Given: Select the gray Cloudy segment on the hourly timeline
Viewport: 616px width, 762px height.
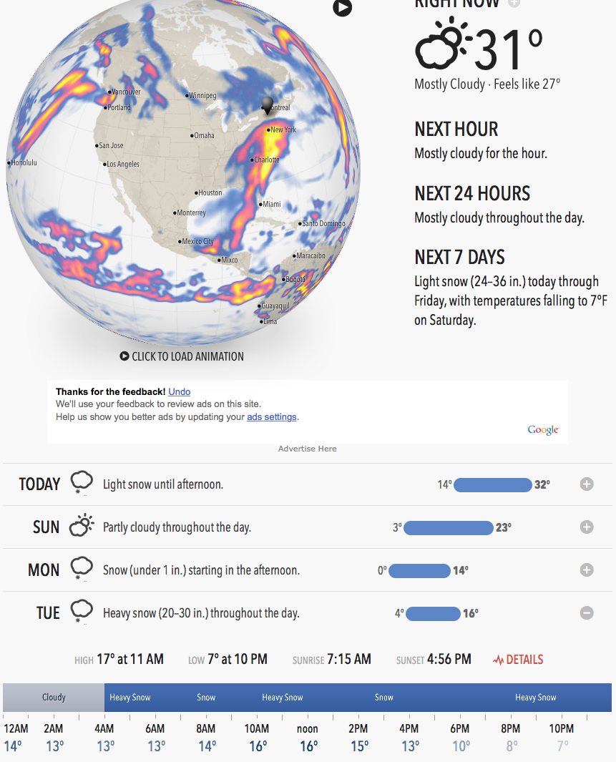Looking at the screenshot, I should click(x=54, y=698).
